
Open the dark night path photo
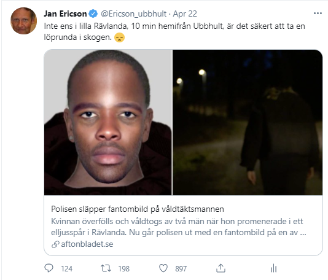(x=248, y=122)
